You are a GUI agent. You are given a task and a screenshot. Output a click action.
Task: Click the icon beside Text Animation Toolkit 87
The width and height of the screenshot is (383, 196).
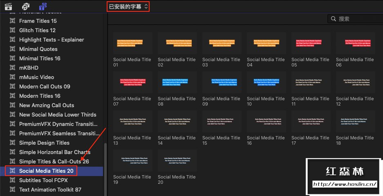click(12, 189)
